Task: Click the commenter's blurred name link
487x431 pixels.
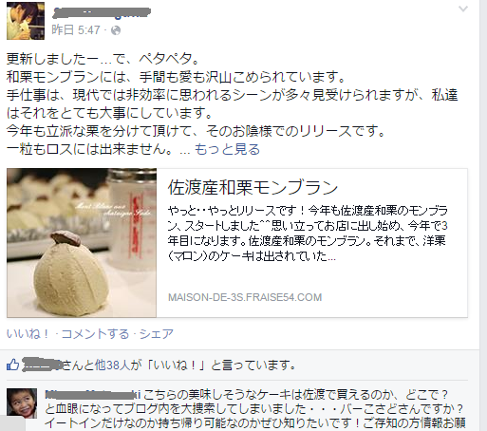Action: pyautogui.click(x=93, y=395)
